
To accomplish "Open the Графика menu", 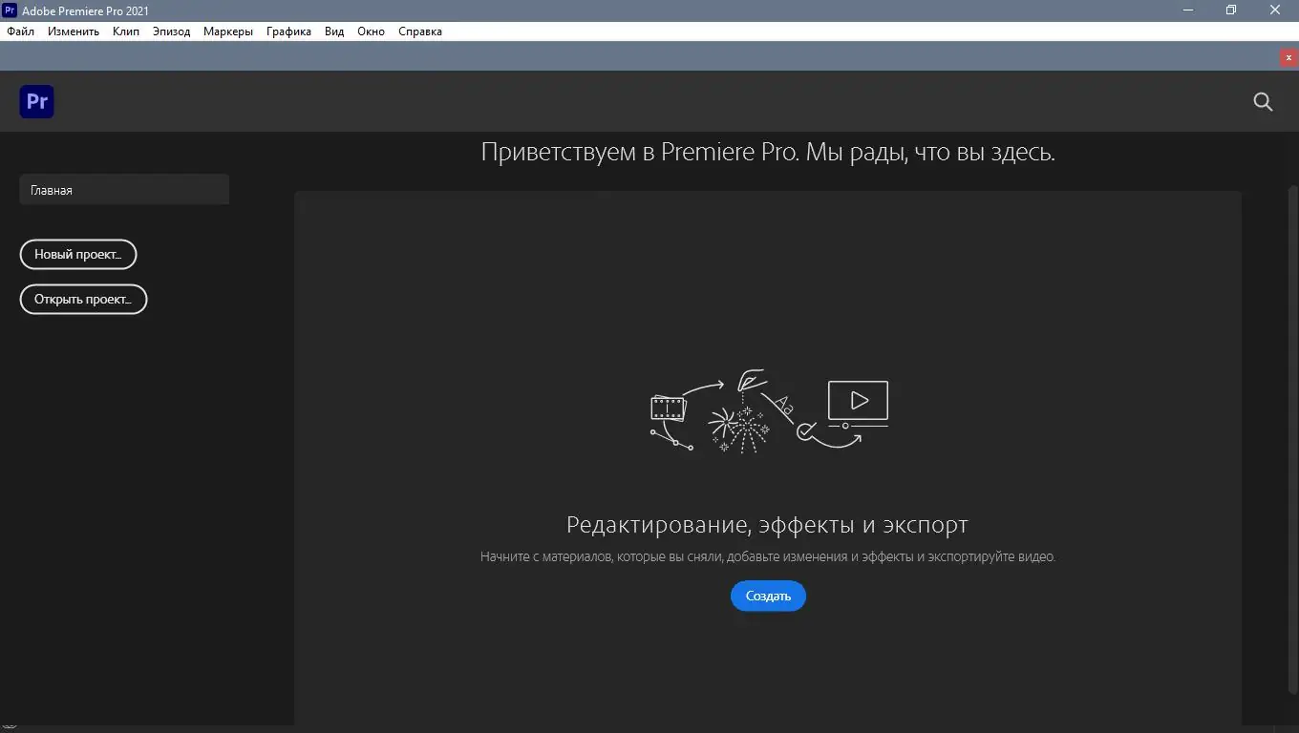I will 288,31.
